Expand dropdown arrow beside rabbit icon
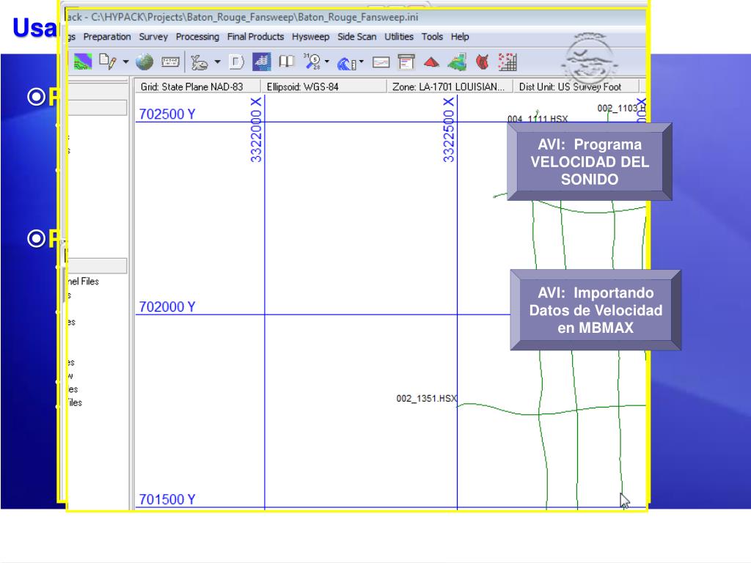 click(x=217, y=62)
